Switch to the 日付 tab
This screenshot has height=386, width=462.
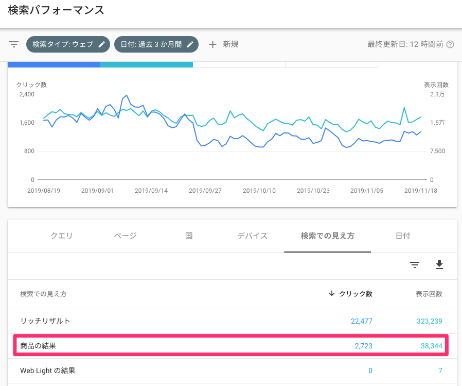pyautogui.click(x=403, y=236)
